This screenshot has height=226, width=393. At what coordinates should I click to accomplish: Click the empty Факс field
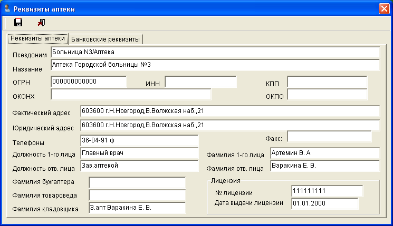(329, 137)
